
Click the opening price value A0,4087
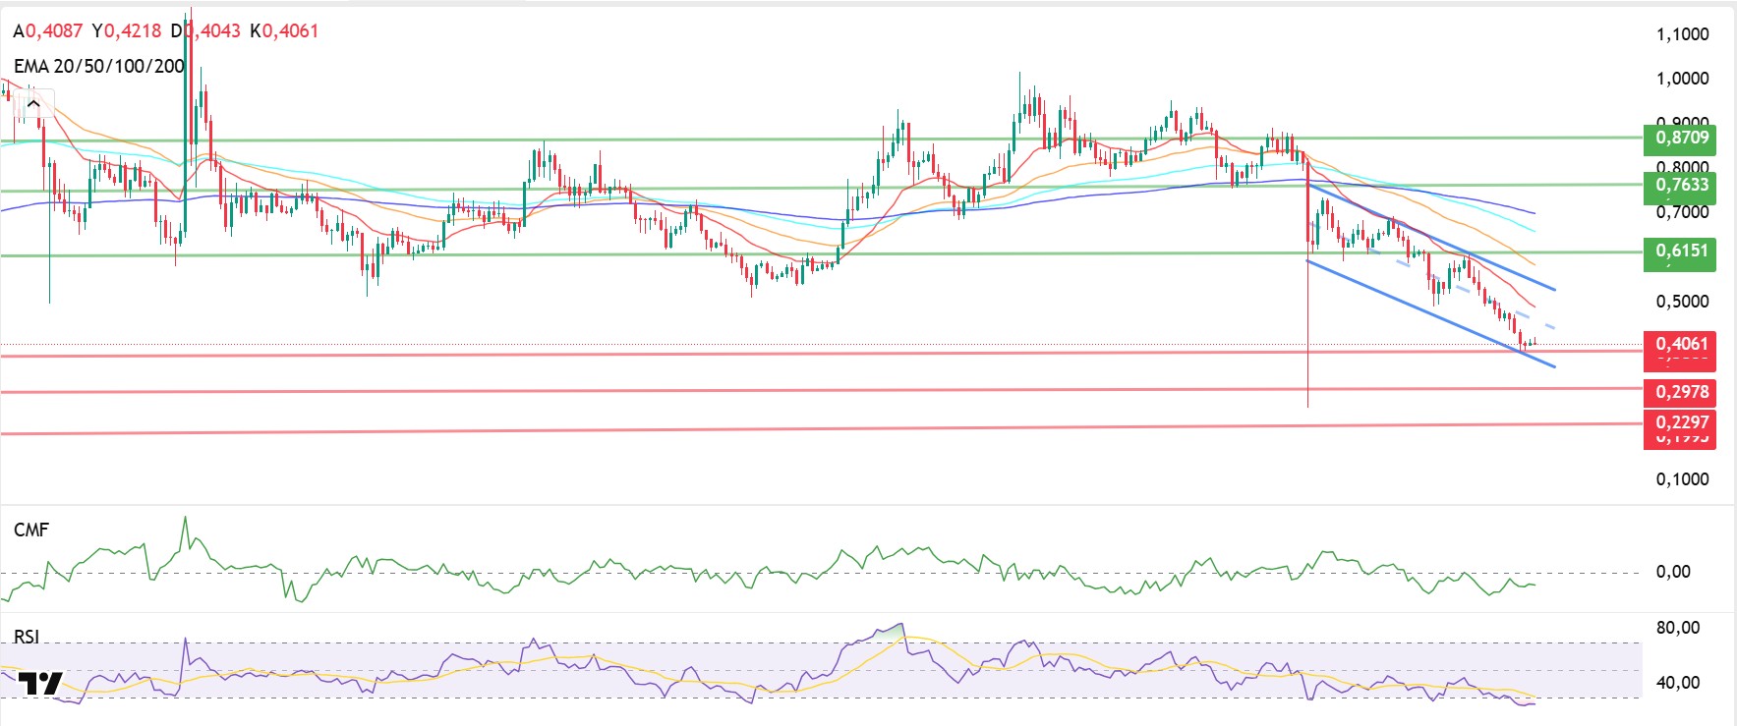tap(48, 30)
